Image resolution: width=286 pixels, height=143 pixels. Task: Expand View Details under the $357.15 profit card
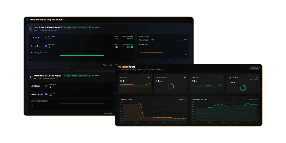[109, 65]
